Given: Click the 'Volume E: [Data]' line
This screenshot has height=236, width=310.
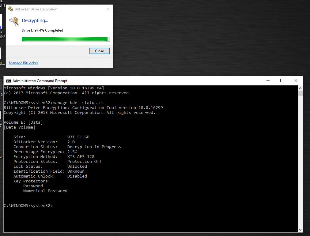Looking at the screenshot, I should (x=23, y=122).
